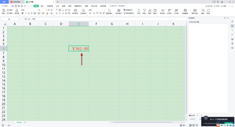235x127 pixels.
Task: Click the Type Conversion icon
Action: (x=109, y=10)
